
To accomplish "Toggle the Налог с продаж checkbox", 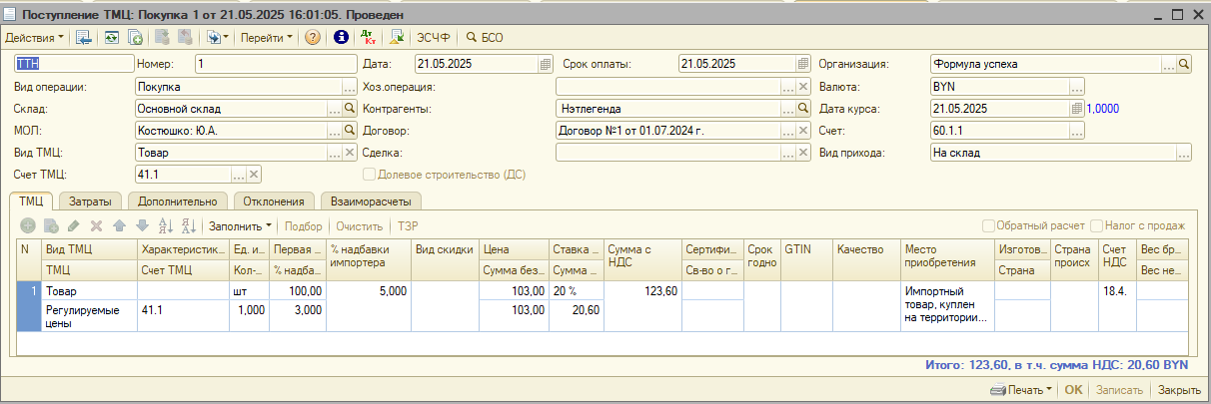I will pos(1097,226).
